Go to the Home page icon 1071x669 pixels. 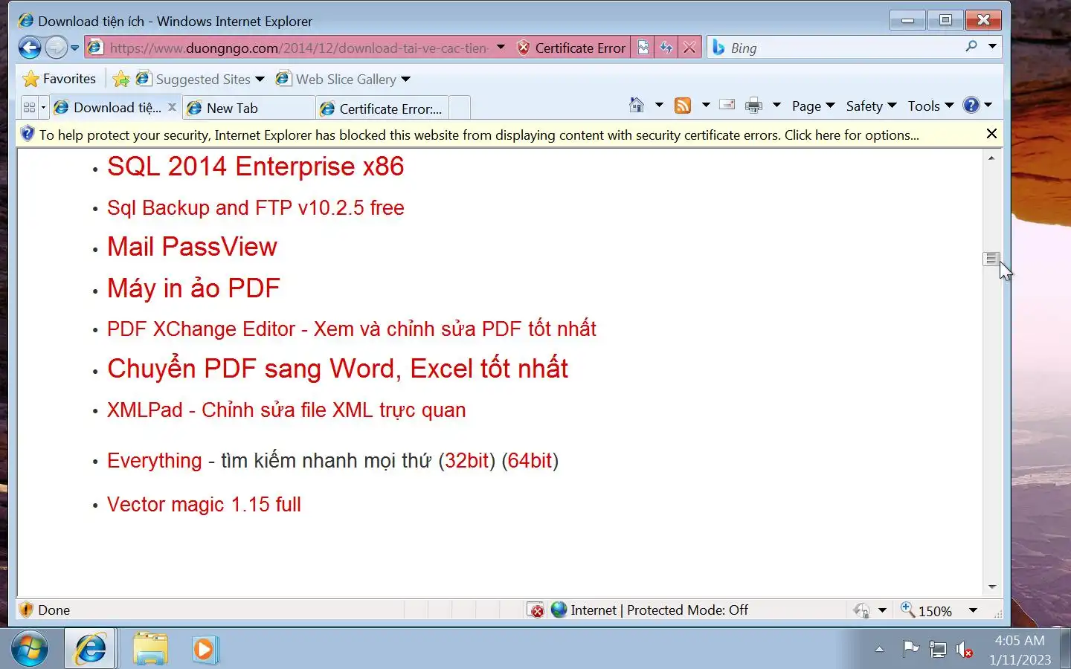coord(637,106)
